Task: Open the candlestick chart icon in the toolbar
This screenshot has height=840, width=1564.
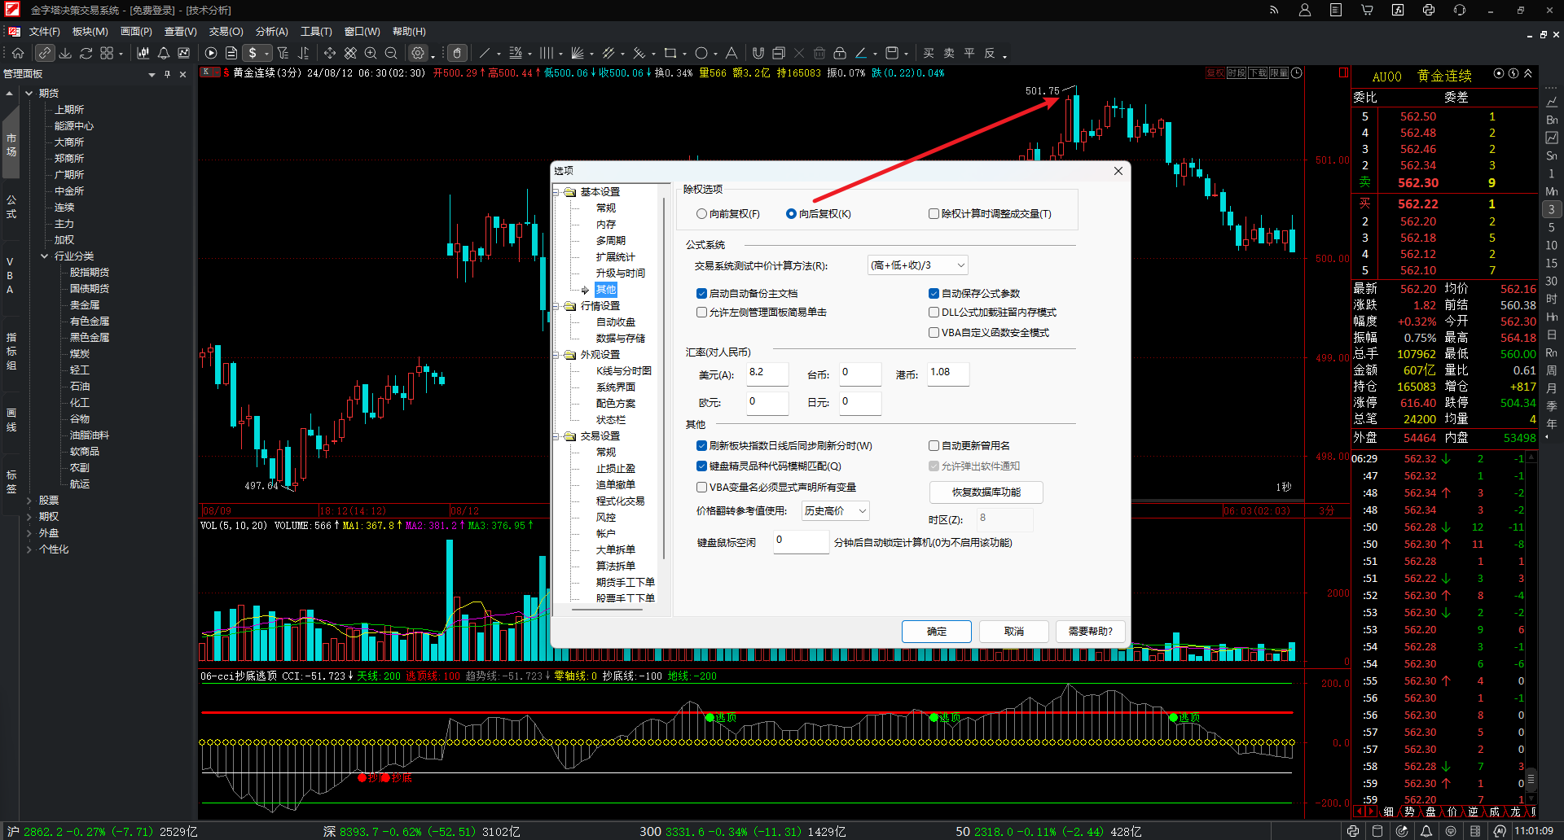Action: pos(143,53)
